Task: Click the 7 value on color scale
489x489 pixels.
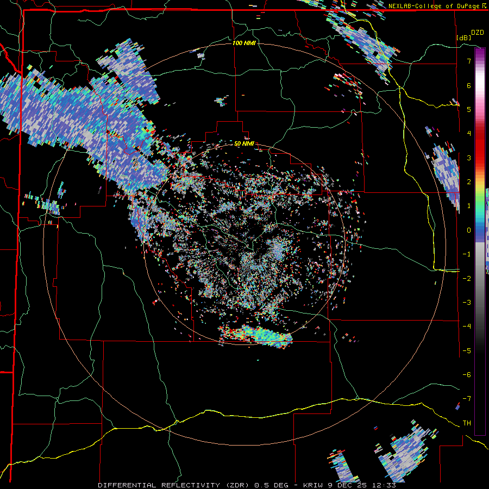Action: point(468,61)
